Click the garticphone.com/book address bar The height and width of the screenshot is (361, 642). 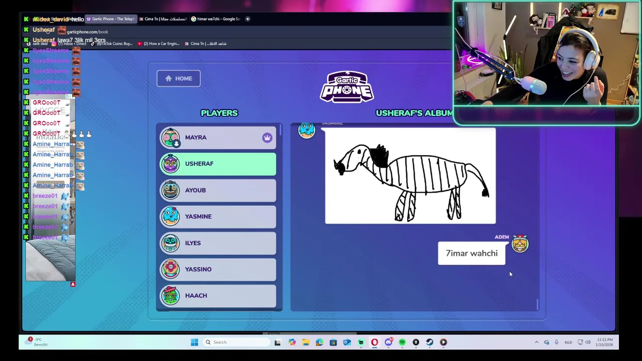pos(87,32)
